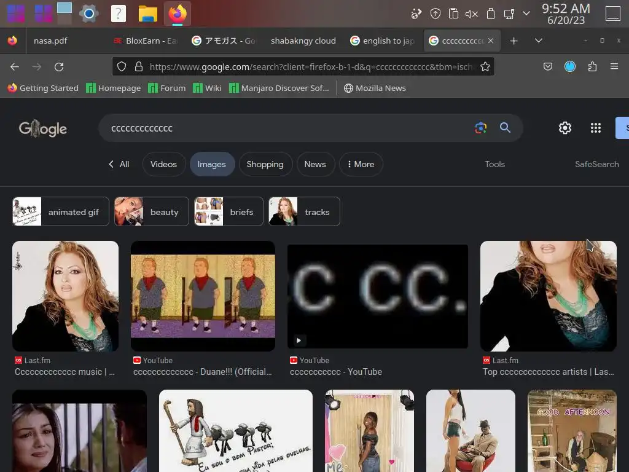This screenshot has height=472, width=629.
Task: Open the Firefox account icon
Action: 570,66
